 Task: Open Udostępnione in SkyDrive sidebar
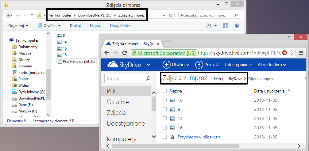tap(126, 123)
